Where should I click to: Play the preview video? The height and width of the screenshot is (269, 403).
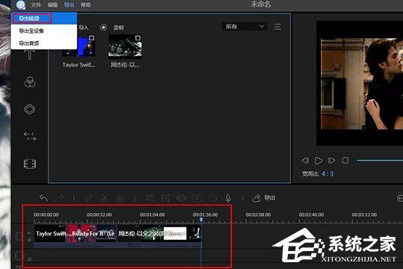tap(319, 161)
